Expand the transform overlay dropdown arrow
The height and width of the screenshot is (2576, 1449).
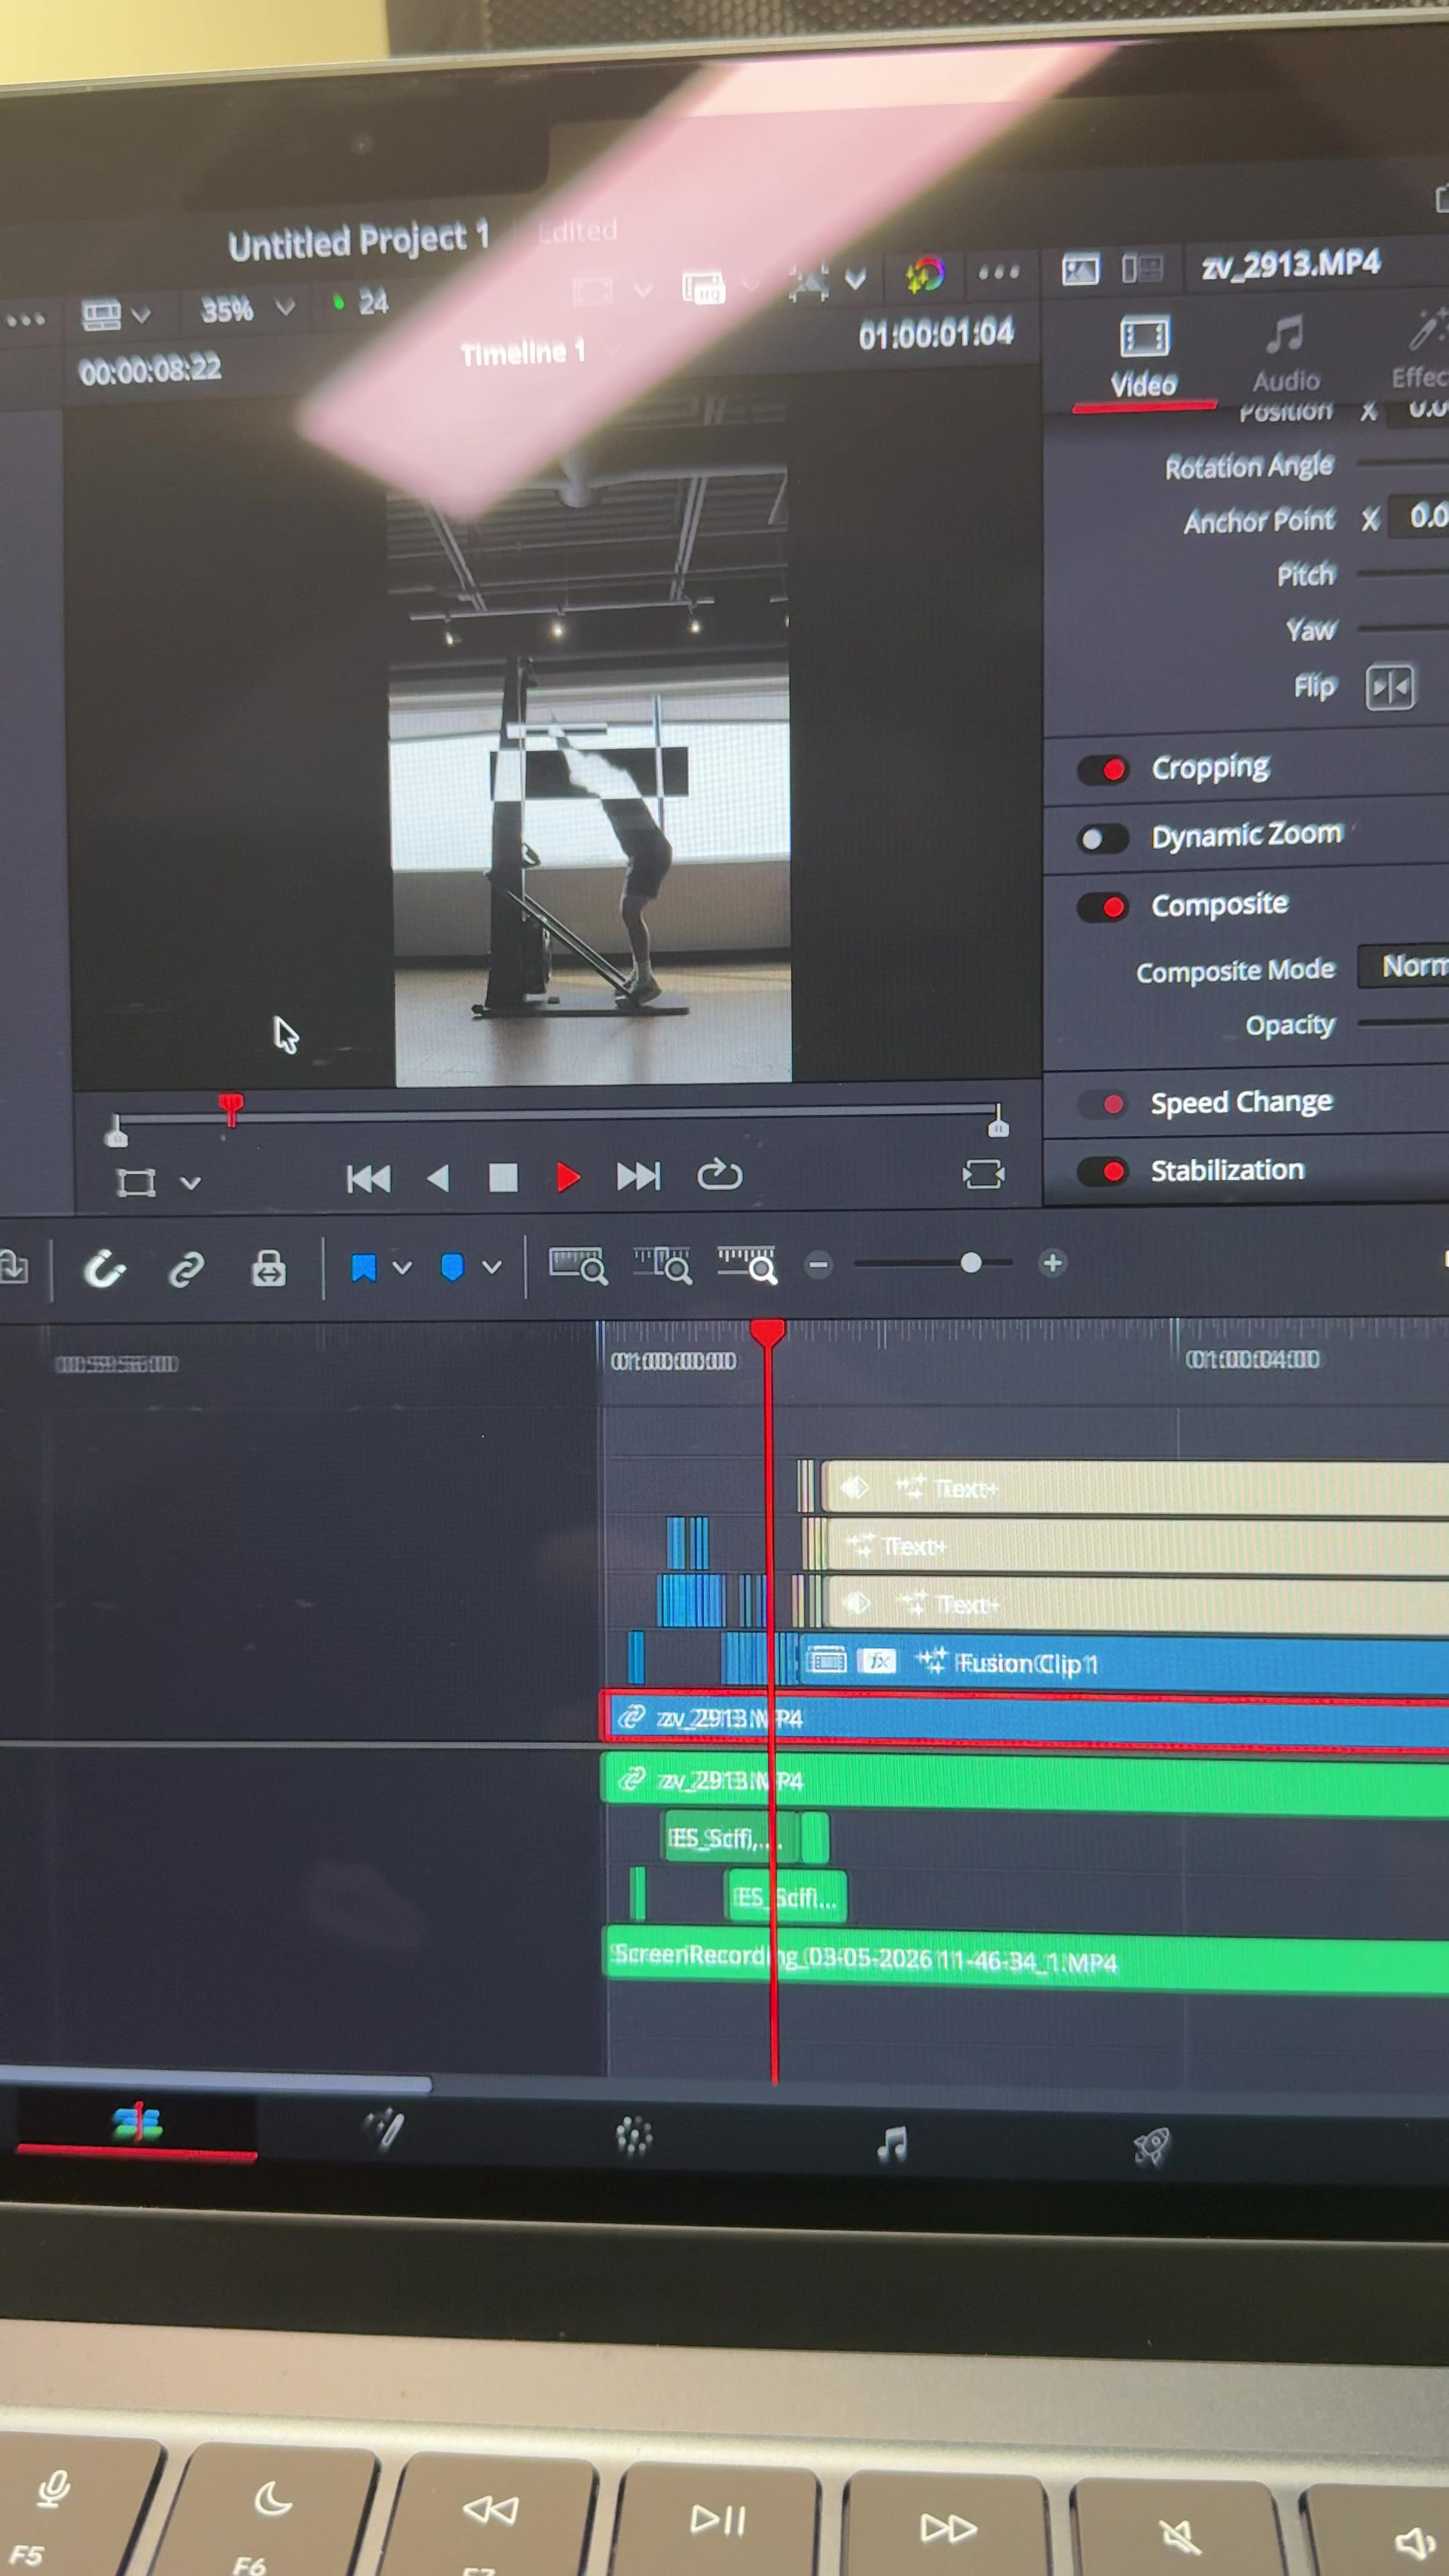point(190,1183)
